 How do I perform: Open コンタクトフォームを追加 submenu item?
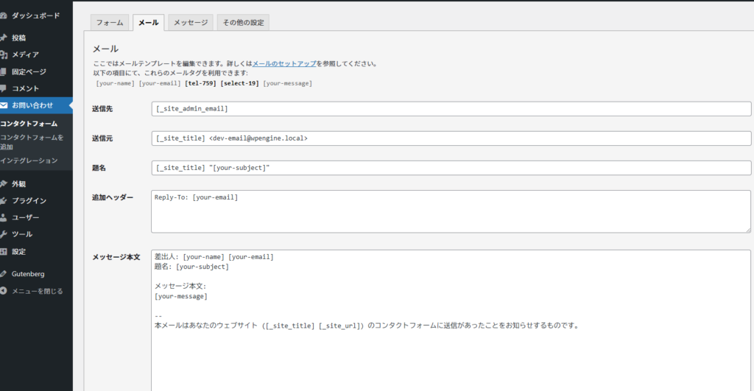tap(32, 142)
